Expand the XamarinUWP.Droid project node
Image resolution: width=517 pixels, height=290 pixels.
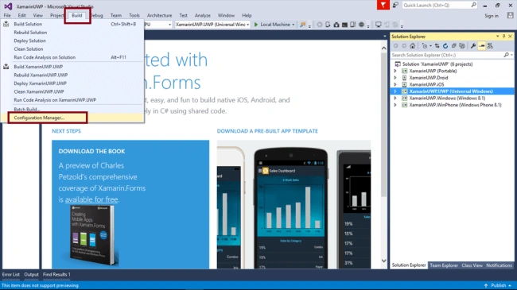tap(395, 78)
